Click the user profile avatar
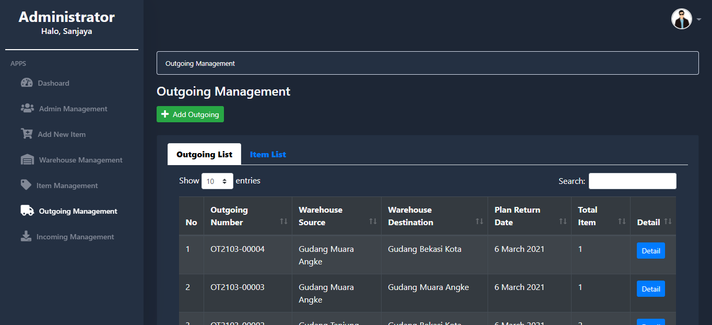Image resolution: width=712 pixels, height=325 pixels. [x=681, y=19]
